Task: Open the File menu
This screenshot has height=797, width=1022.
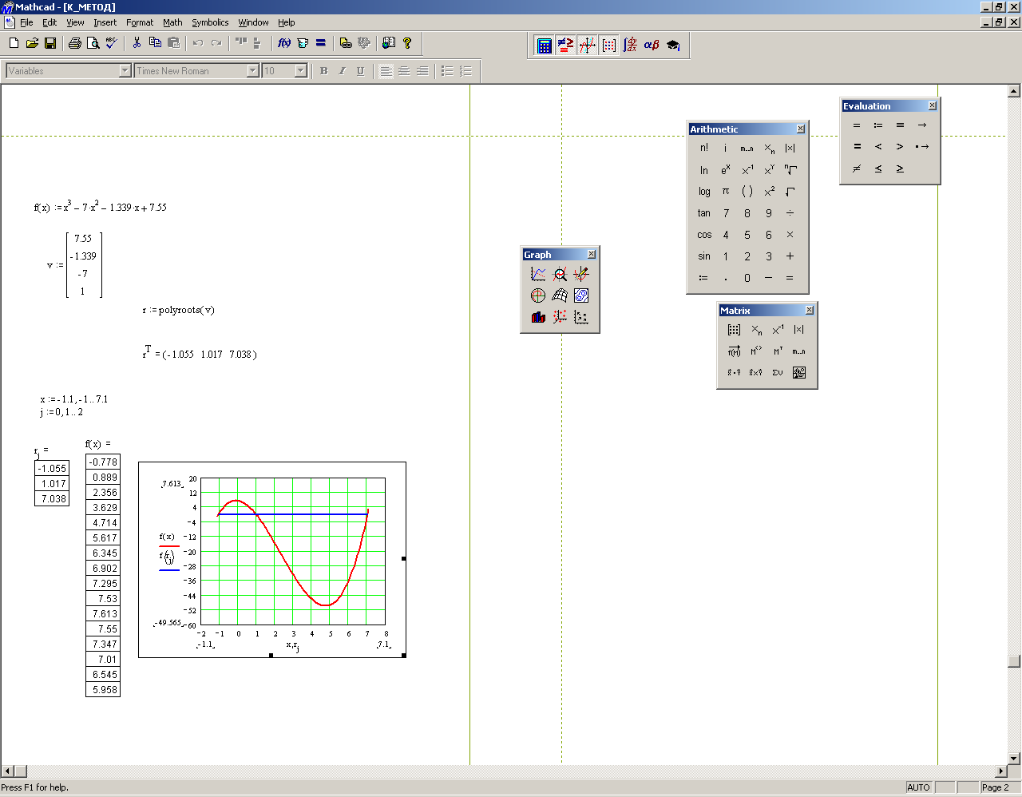Action: click(26, 22)
